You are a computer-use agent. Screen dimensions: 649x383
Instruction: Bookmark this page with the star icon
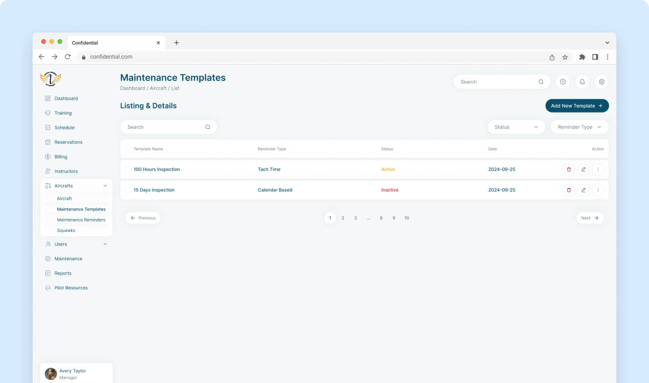pos(565,57)
